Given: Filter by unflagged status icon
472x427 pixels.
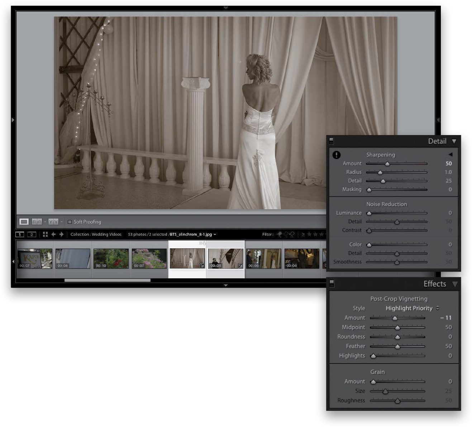Looking at the screenshot, I should (x=286, y=234).
